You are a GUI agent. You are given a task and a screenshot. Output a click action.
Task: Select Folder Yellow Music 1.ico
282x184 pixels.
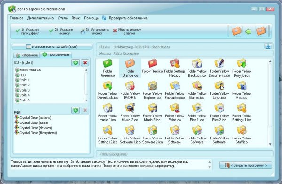pos(108,113)
